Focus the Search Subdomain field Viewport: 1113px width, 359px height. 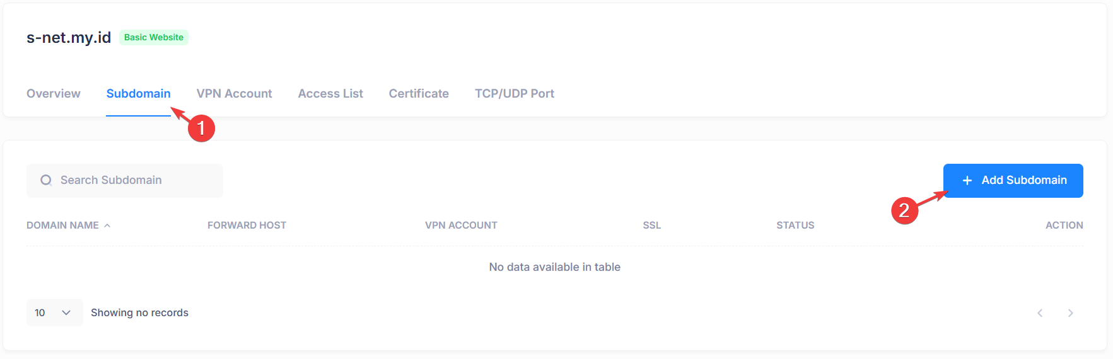coord(125,181)
